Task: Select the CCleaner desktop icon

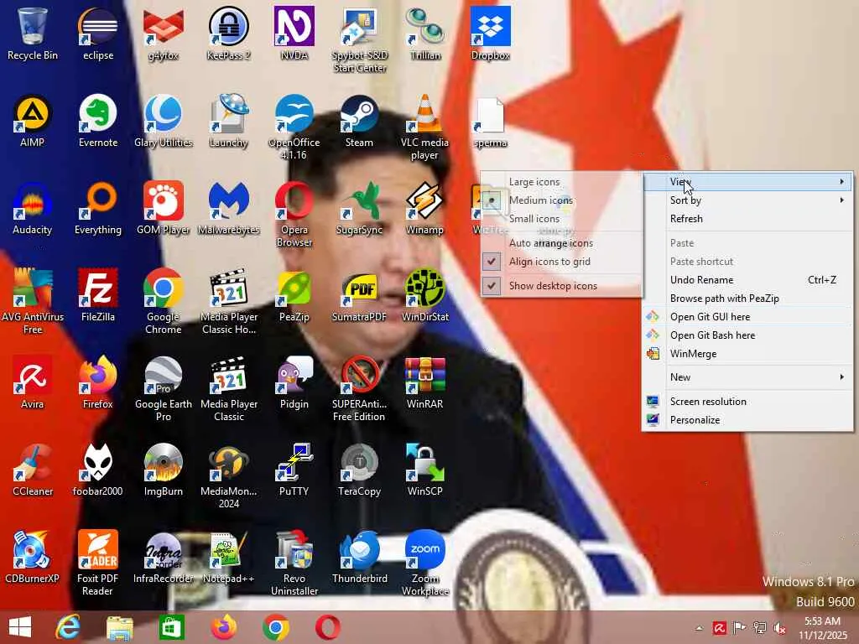Action: [x=33, y=470]
